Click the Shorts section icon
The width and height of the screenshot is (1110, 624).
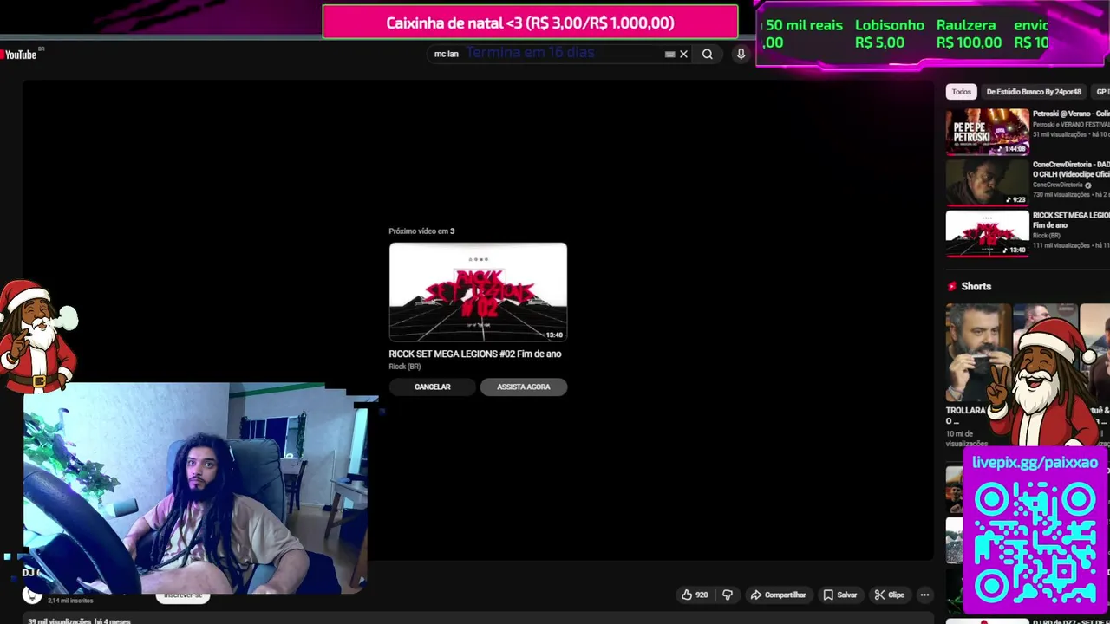(952, 286)
